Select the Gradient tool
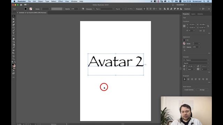This screenshot has height=125, width=223. (x=14, y=45)
